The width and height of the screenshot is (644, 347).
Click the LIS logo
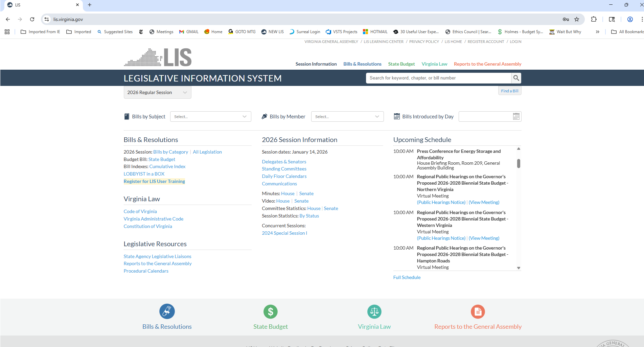[158, 56]
